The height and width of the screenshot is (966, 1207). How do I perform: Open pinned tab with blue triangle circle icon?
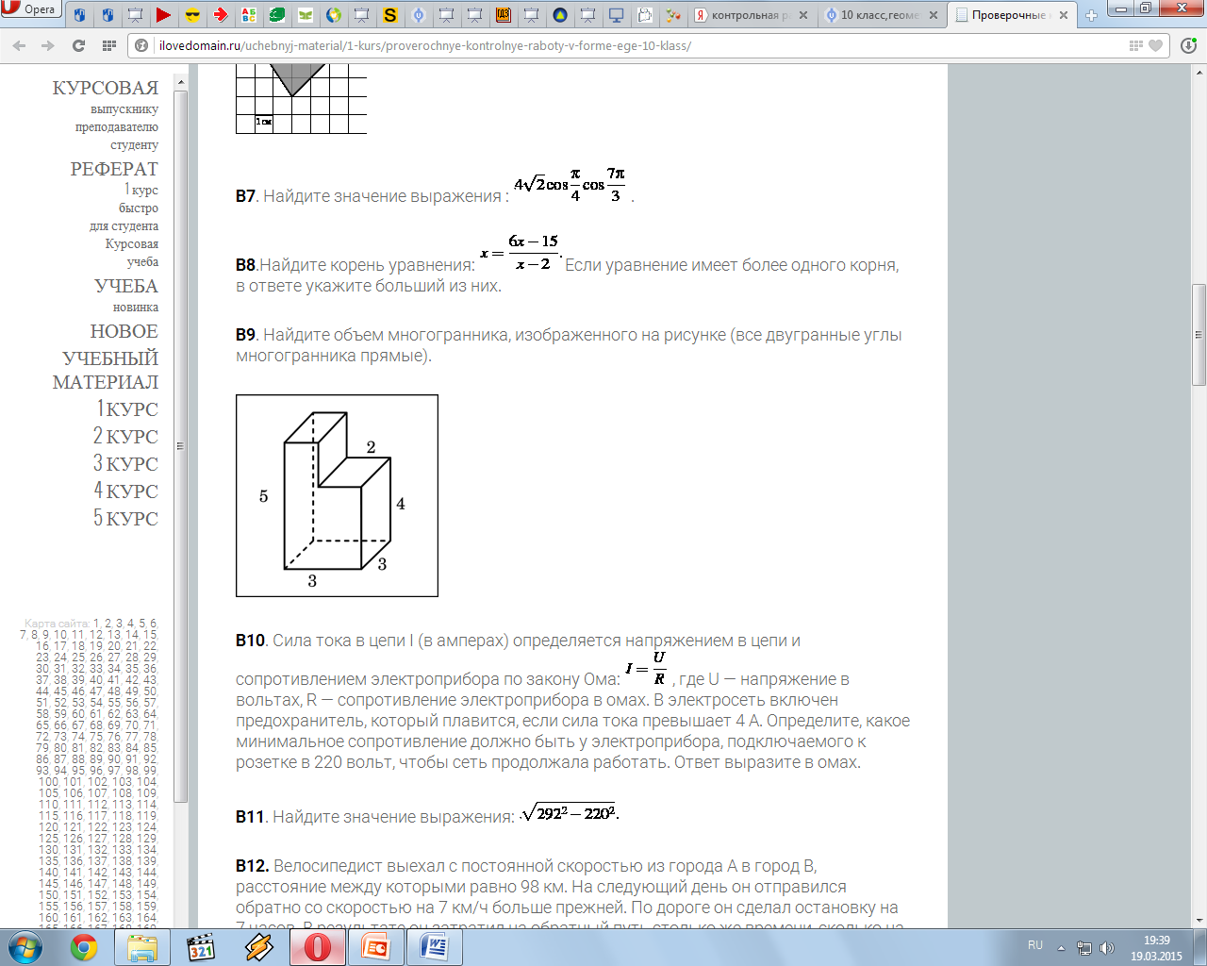pyautogui.click(x=559, y=15)
